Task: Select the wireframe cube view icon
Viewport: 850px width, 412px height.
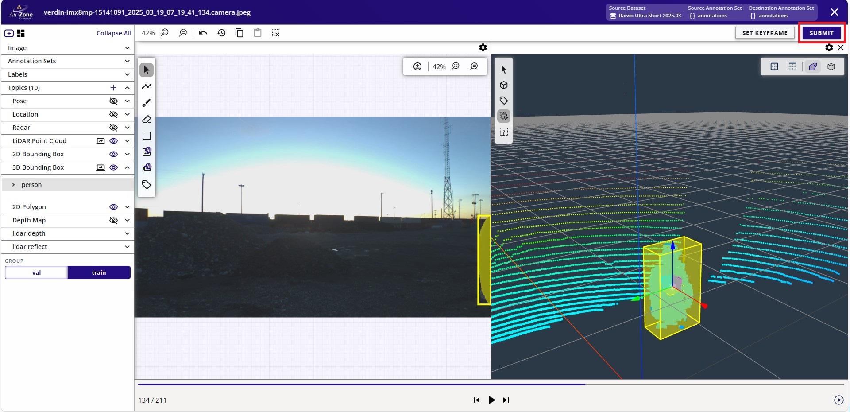Action: point(831,66)
